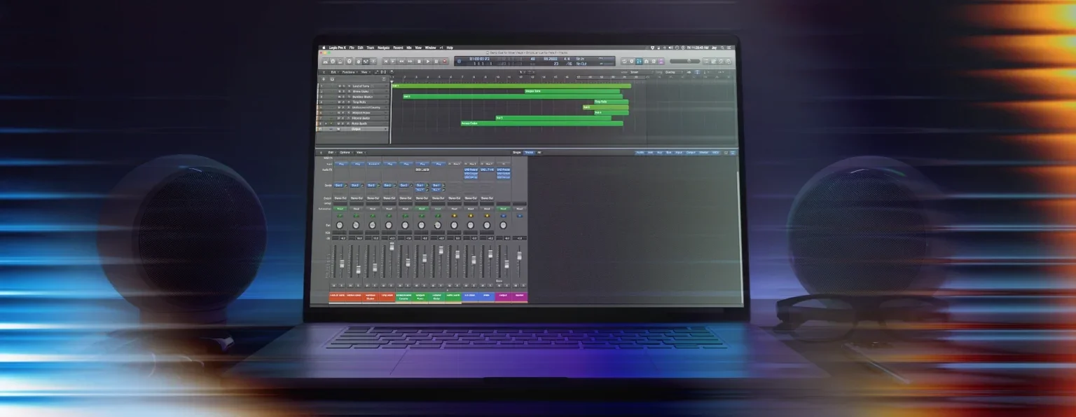Open the Loop Browser from the control bar
Image resolution: width=1076 pixels, height=417 pixels.
point(720,61)
